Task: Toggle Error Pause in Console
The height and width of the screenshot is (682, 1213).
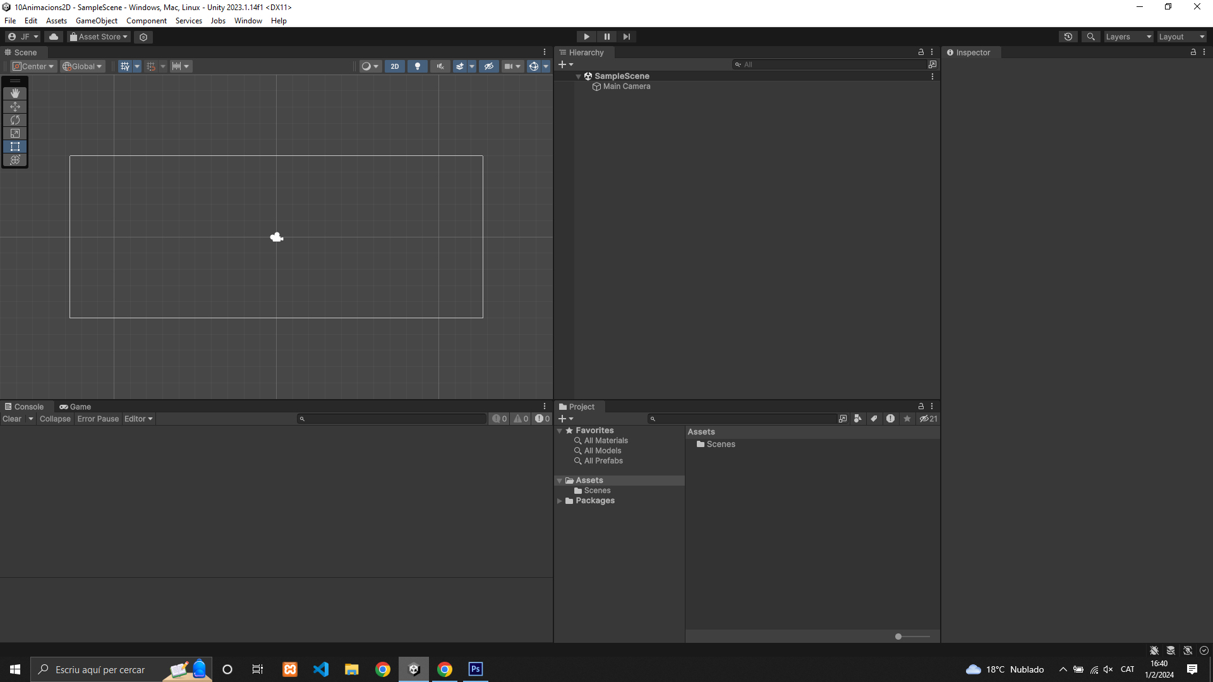Action: [98, 419]
